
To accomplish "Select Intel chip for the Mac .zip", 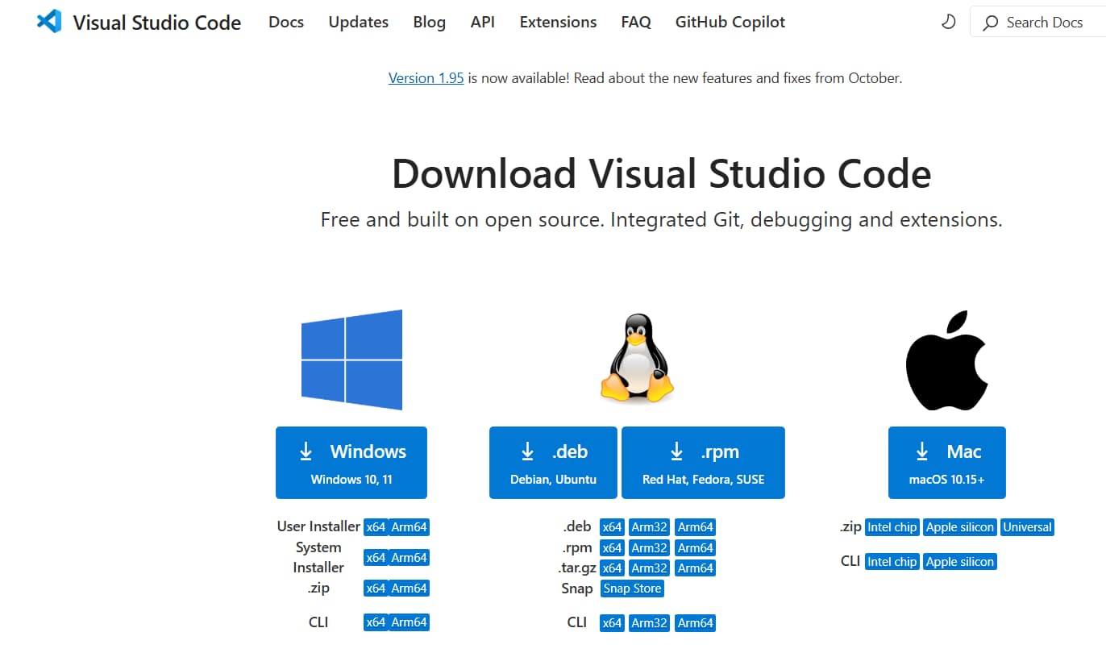I will coord(892,527).
